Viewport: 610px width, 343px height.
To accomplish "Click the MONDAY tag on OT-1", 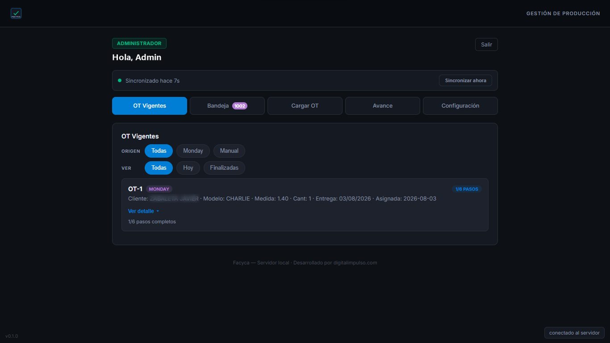I will pos(159,189).
